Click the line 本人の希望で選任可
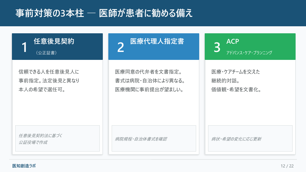 [42, 90]
